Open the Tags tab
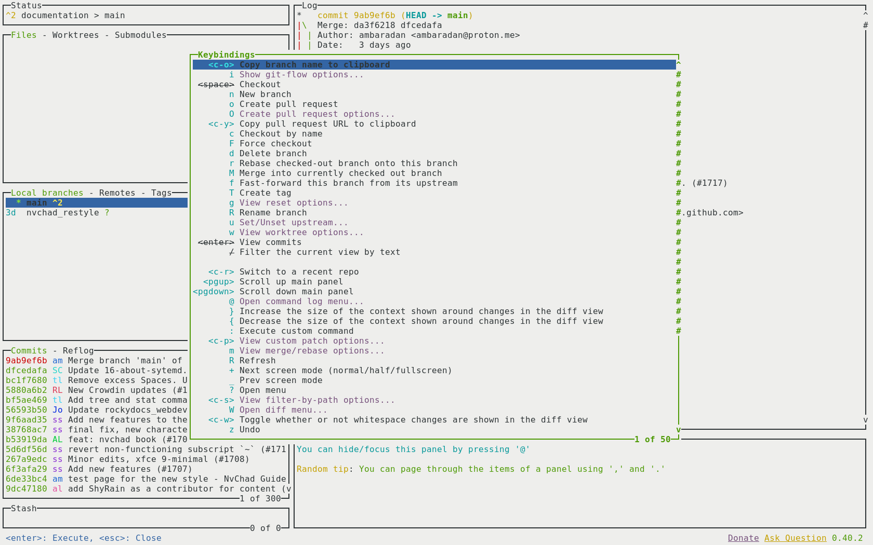This screenshot has width=873, height=545. pyautogui.click(x=161, y=193)
